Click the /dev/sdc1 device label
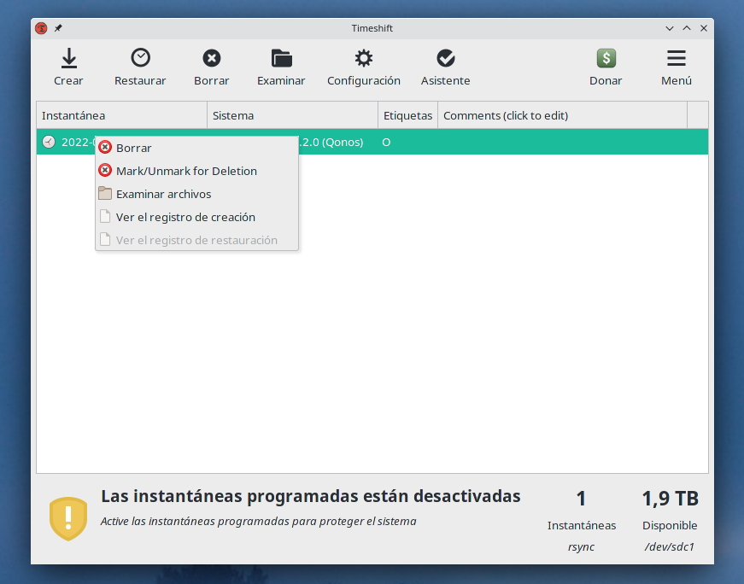 pos(670,547)
